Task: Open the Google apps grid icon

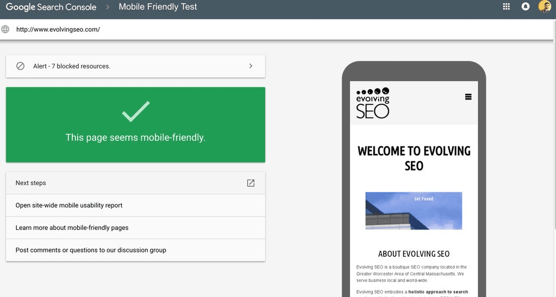Action: point(507,7)
